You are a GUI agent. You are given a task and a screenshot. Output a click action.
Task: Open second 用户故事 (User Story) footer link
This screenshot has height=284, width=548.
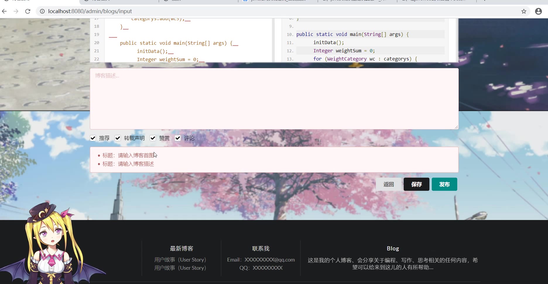tap(180, 268)
